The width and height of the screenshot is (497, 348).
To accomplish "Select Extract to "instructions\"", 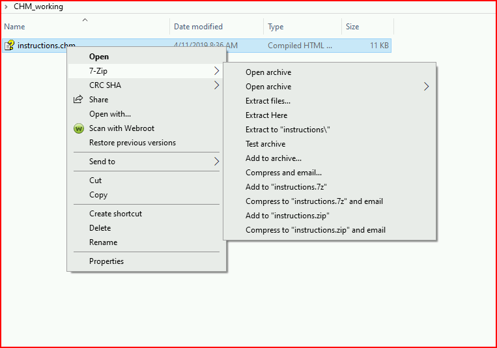I will (x=287, y=130).
